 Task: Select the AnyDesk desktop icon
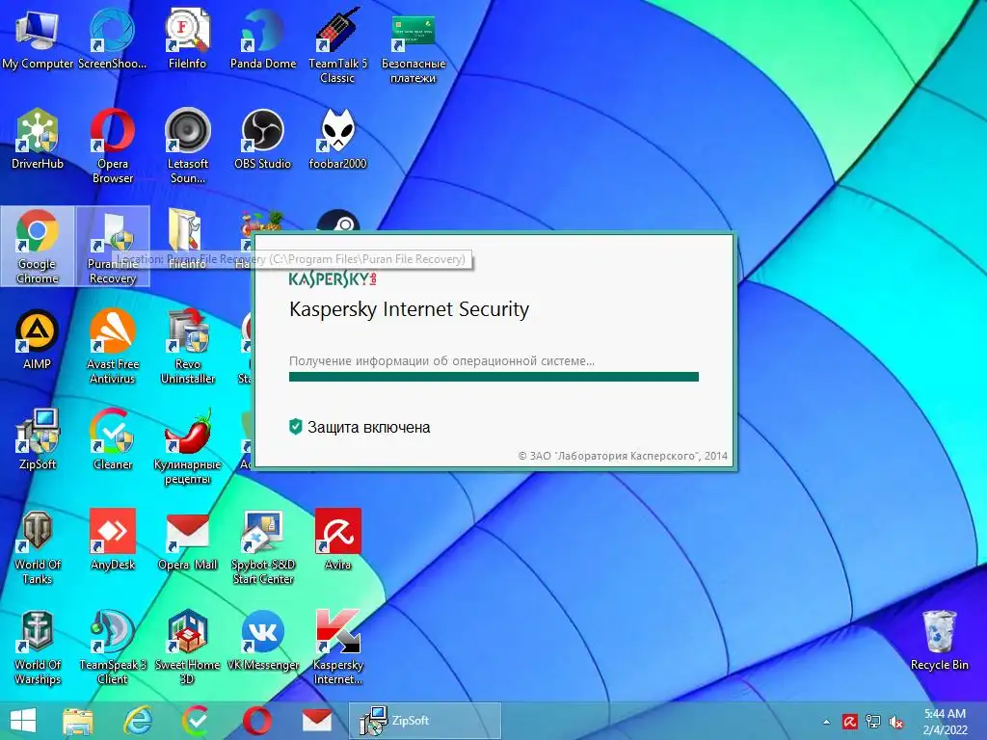112,540
